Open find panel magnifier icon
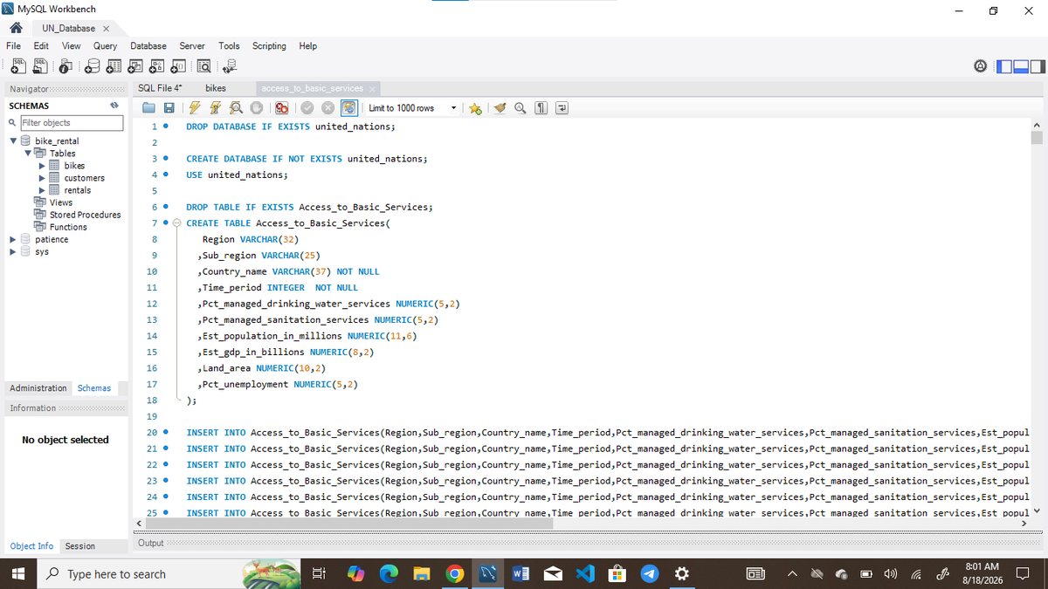 click(x=521, y=108)
